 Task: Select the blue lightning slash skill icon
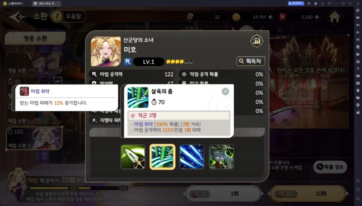click(192, 157)
